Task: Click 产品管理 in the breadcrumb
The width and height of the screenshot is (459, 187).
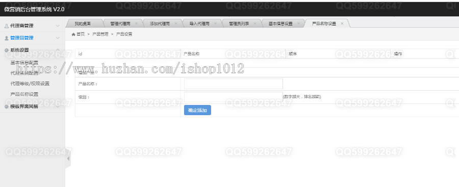Action: point(100,34)
